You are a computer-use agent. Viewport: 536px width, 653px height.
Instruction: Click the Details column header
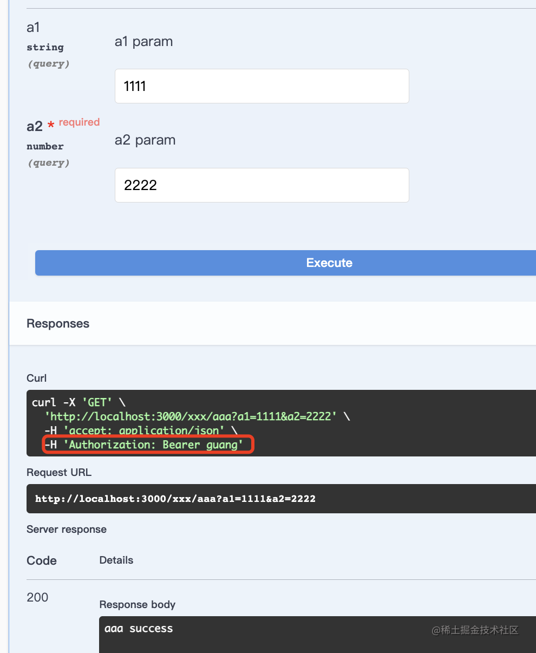click(x=116, y=560)
